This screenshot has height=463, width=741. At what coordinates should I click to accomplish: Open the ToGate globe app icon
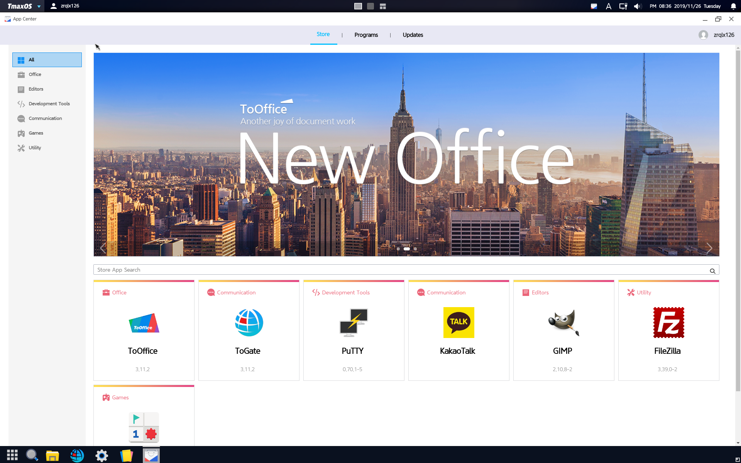click(x=249, y=323)
